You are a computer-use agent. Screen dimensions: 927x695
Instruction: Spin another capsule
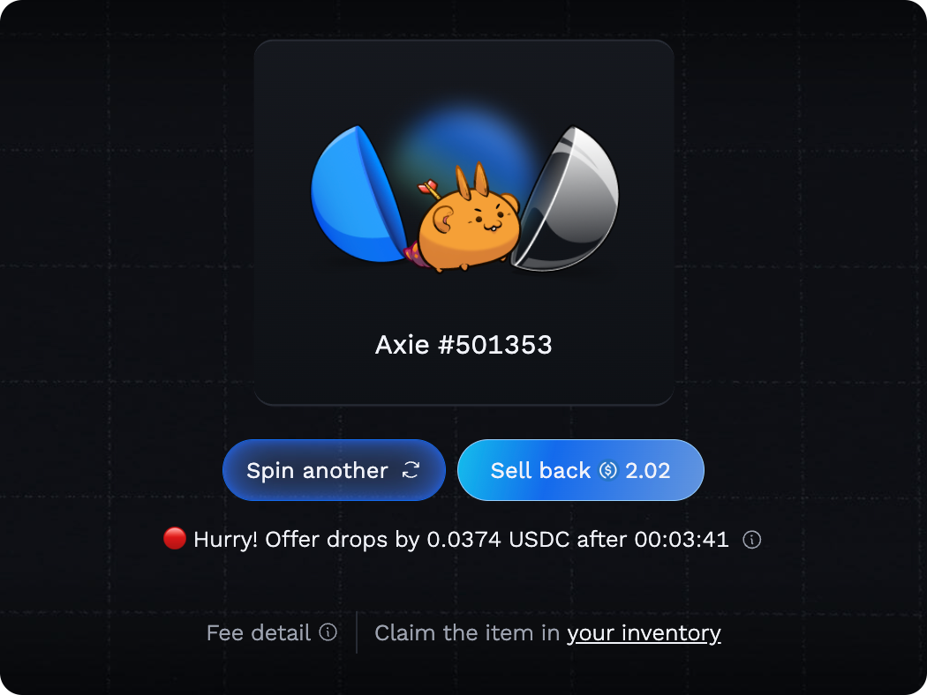coord(334,470)
